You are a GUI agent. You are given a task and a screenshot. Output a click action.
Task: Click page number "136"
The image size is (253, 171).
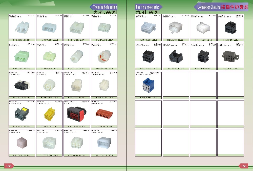point(244,166)
